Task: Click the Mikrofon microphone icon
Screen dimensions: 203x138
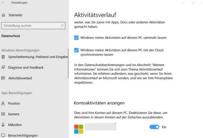Action: (3, 125)
